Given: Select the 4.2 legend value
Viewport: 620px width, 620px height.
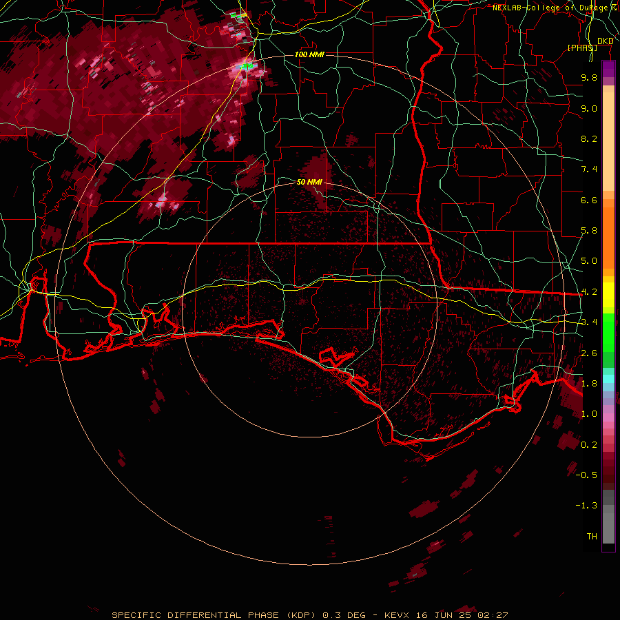Looking at the screenshot, I should pyautogui.click(x=589, y=292).
